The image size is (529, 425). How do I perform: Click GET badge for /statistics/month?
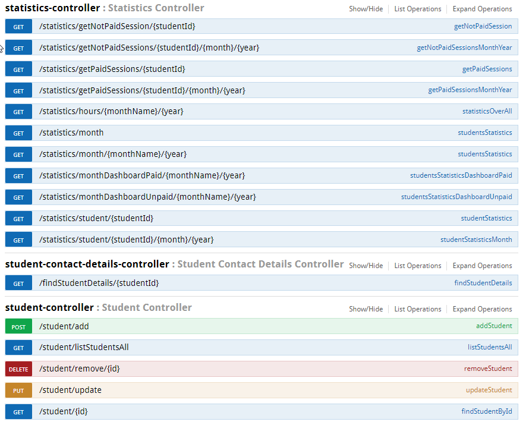(x=18, y=133)
